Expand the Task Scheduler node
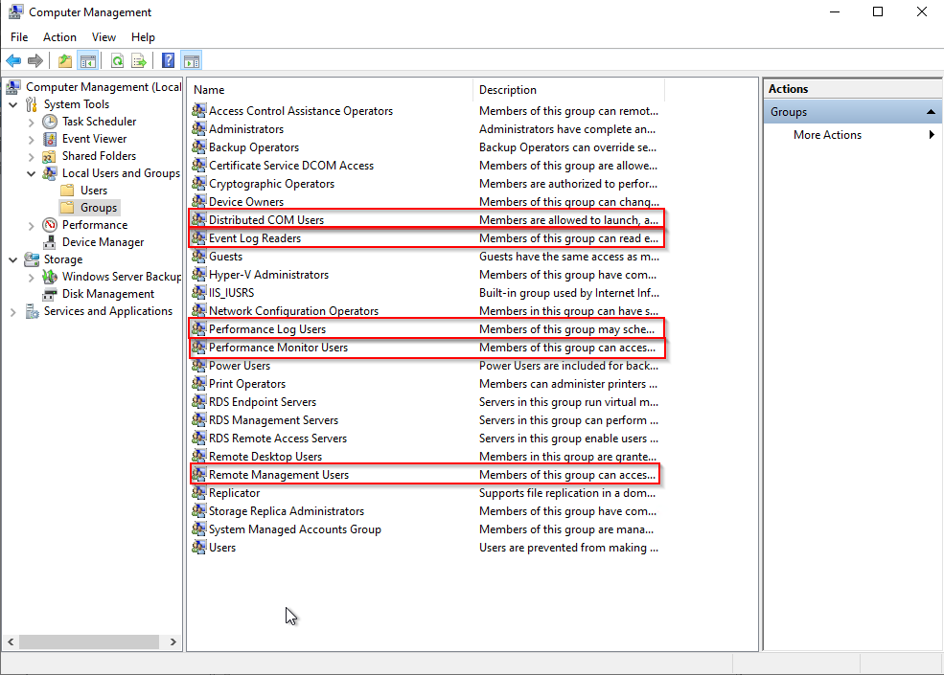This screenshot has width=944, height=675. point(31,122)
